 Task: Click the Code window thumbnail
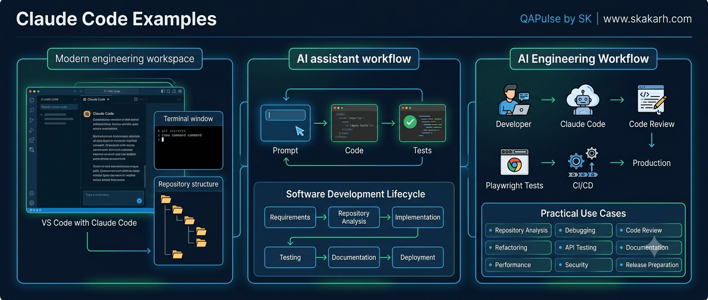click(354, 123)
